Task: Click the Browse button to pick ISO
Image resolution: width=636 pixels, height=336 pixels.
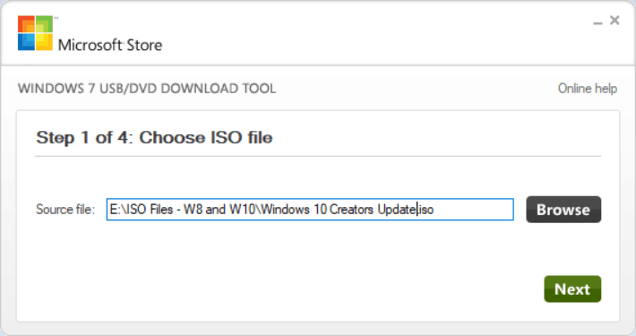Action: pos(563,210)
